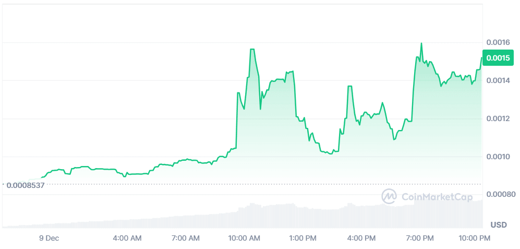Select the 1:00 PM time marker
This screenshot has height=249, width=520.
click(303, 238)
